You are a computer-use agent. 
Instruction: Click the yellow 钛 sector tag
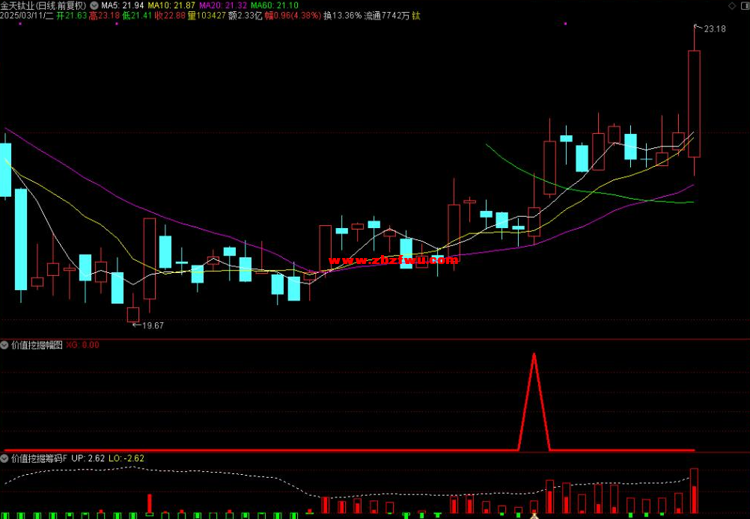pos(416,16)
